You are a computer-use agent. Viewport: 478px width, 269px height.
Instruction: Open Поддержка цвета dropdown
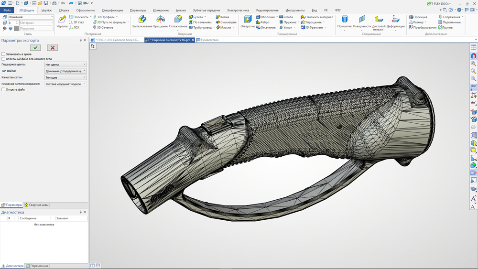coord(65,64)
